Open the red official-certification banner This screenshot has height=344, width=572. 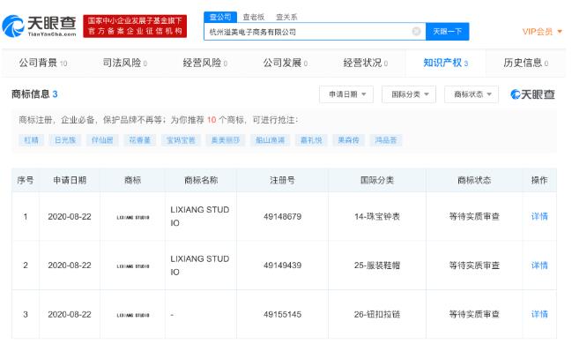(x=135, y=26)
